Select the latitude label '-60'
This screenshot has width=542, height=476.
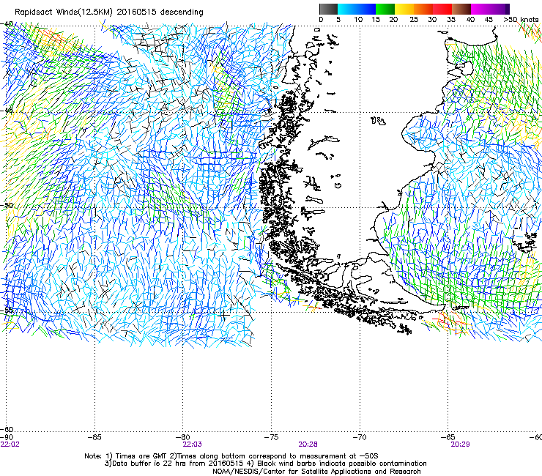[7, 429]
